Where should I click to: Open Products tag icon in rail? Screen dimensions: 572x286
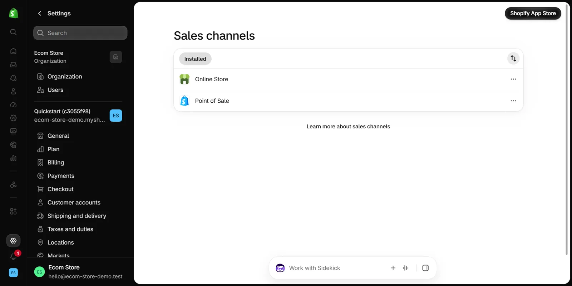13,78
